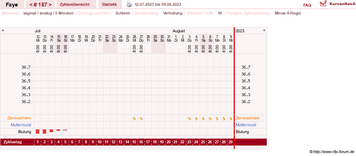Open the nfp-forum.de link

pos(332,152)
